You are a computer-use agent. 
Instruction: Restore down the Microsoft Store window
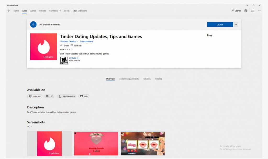coord(253,5)
